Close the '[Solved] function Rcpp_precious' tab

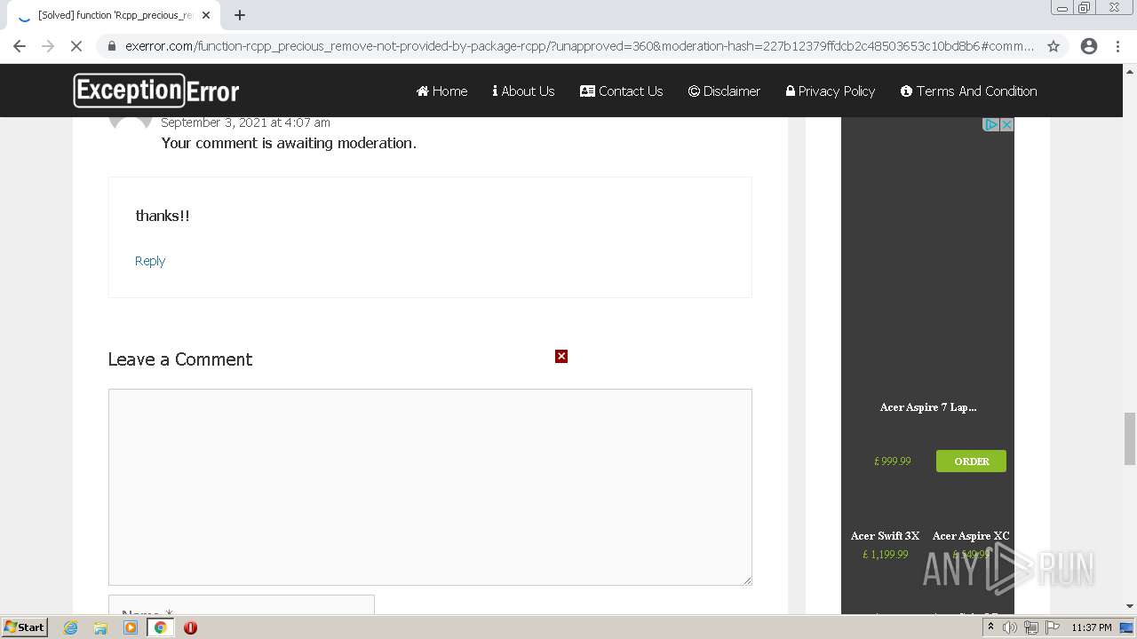pos(206,15)
